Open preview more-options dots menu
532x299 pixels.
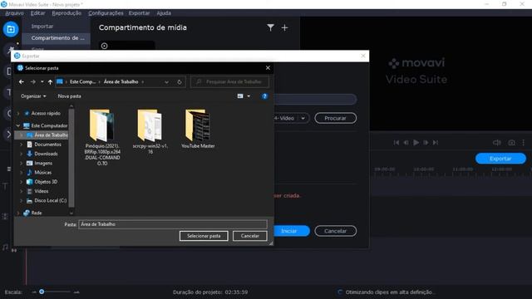tap(524, 142)
